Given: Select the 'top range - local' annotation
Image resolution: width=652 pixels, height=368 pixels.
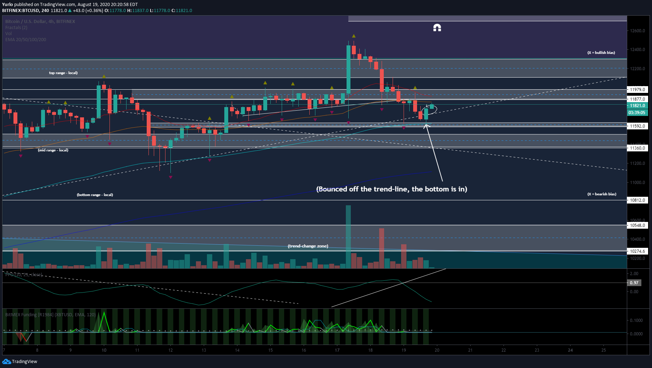Looking at the screenshot, I should [63, 73].
